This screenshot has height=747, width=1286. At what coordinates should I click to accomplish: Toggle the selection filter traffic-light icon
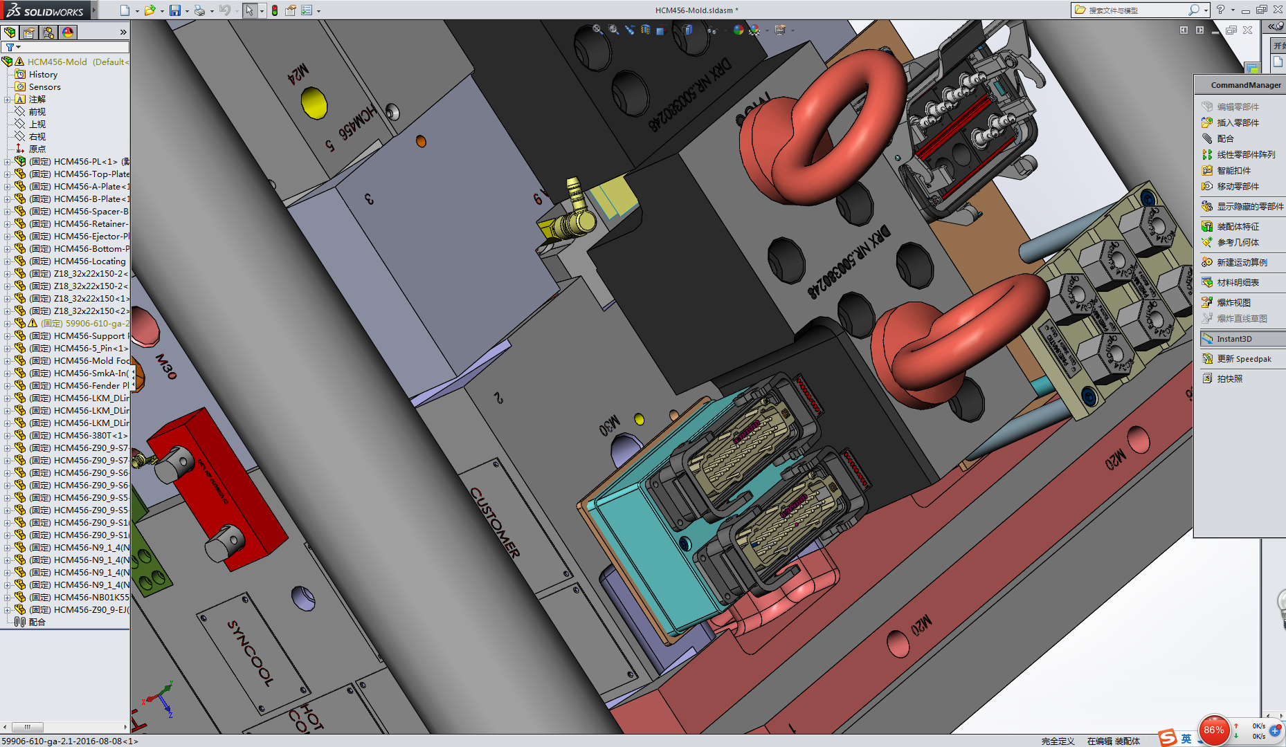coord(275,10)
